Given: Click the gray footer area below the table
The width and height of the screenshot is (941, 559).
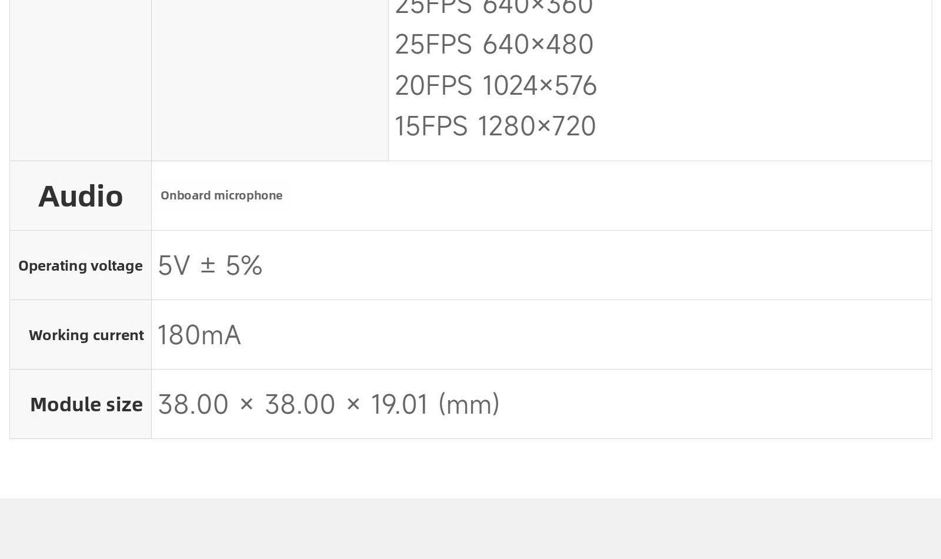Looking at the screenshot, I should click(470, 528).
